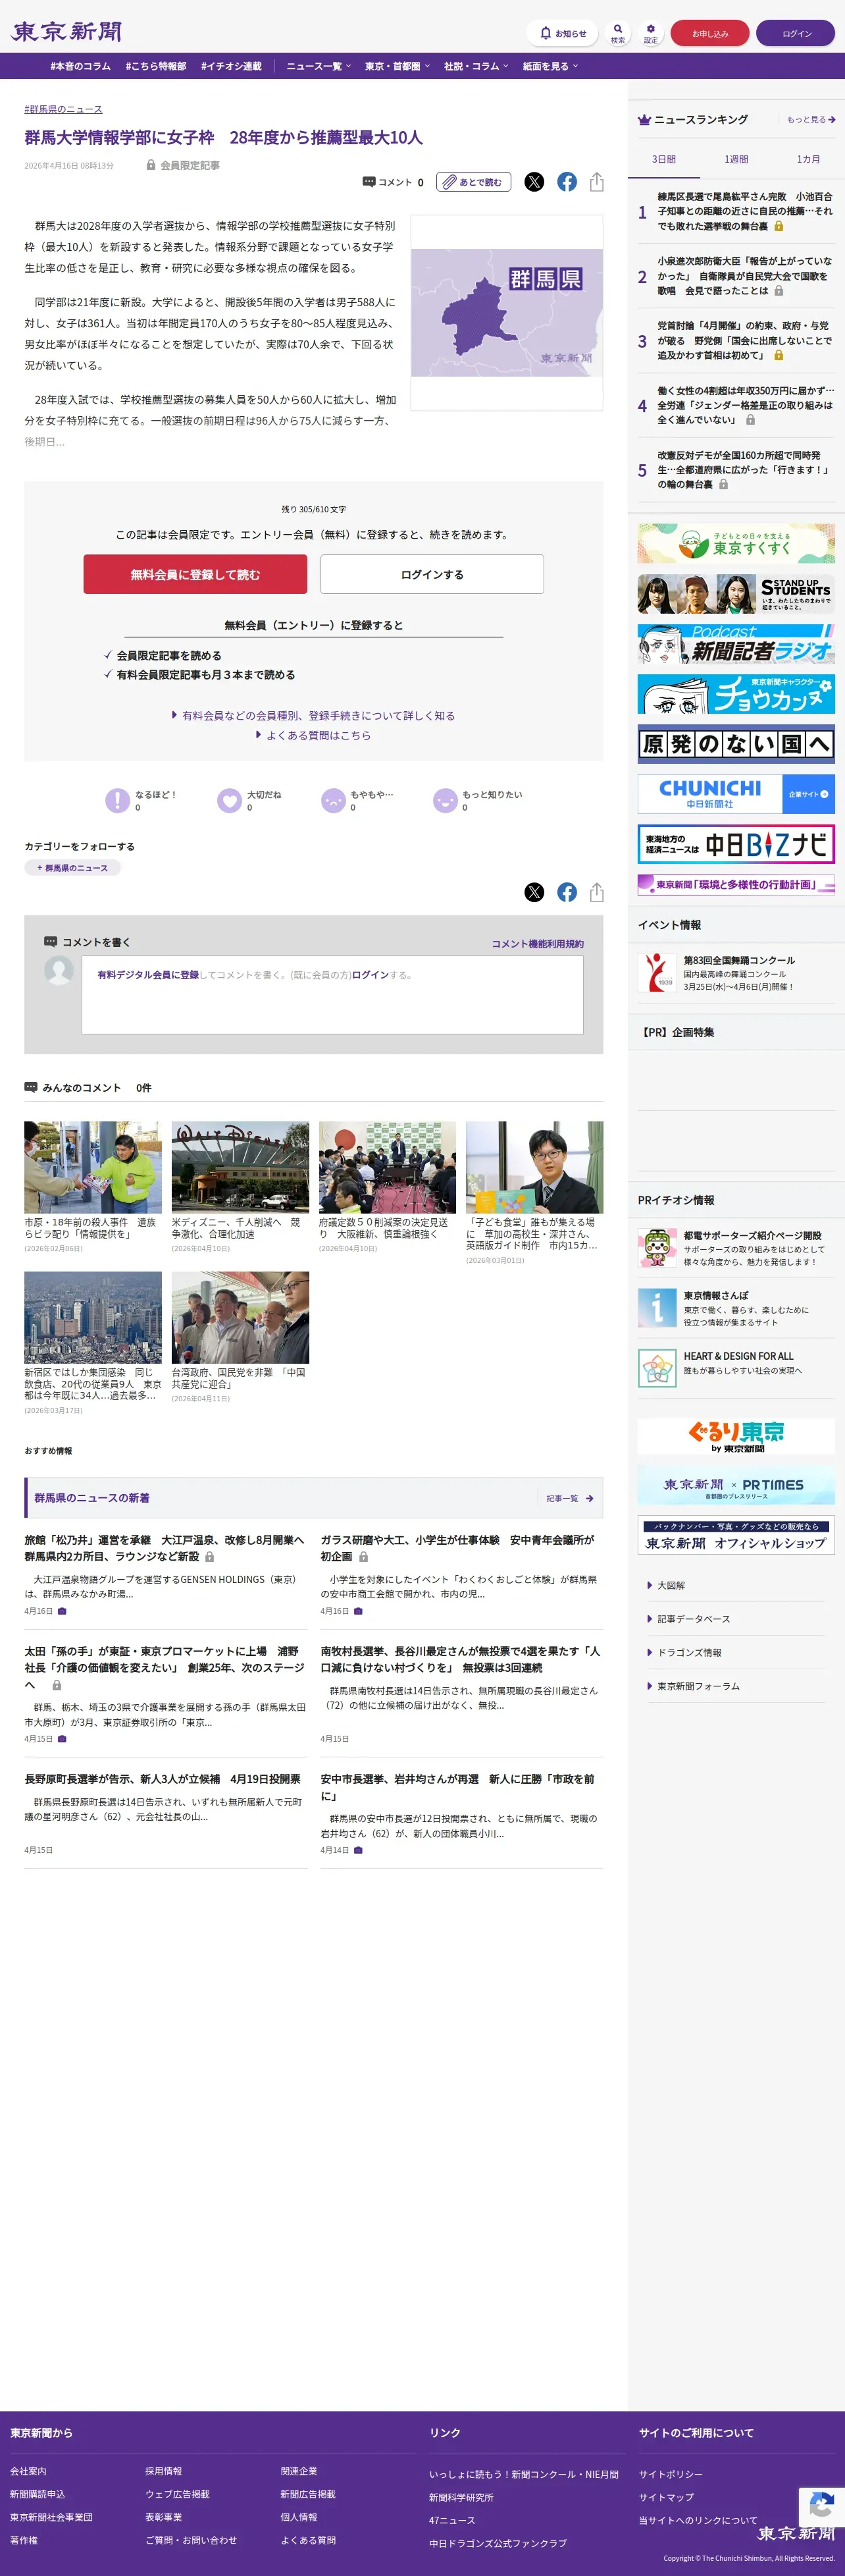
Task: Open the ログインする white button
Action: pos(432,575)
